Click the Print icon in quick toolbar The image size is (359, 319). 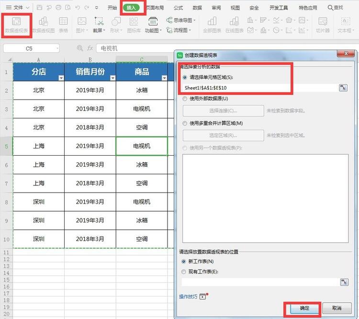point(58,8)
